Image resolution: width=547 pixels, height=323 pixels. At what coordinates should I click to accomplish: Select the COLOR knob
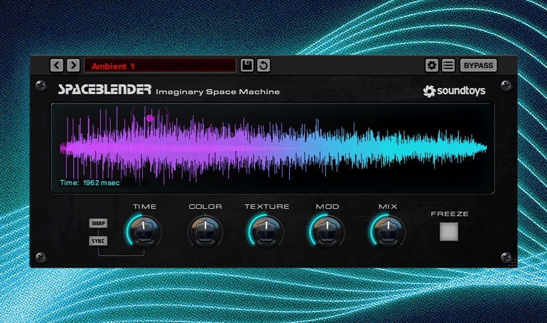tap(205, 231)
